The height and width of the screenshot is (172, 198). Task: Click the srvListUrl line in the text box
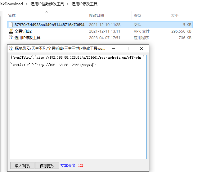53,65
